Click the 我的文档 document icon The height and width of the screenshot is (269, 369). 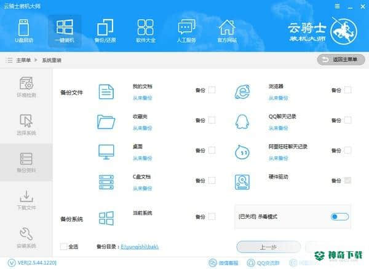(106, 92)
